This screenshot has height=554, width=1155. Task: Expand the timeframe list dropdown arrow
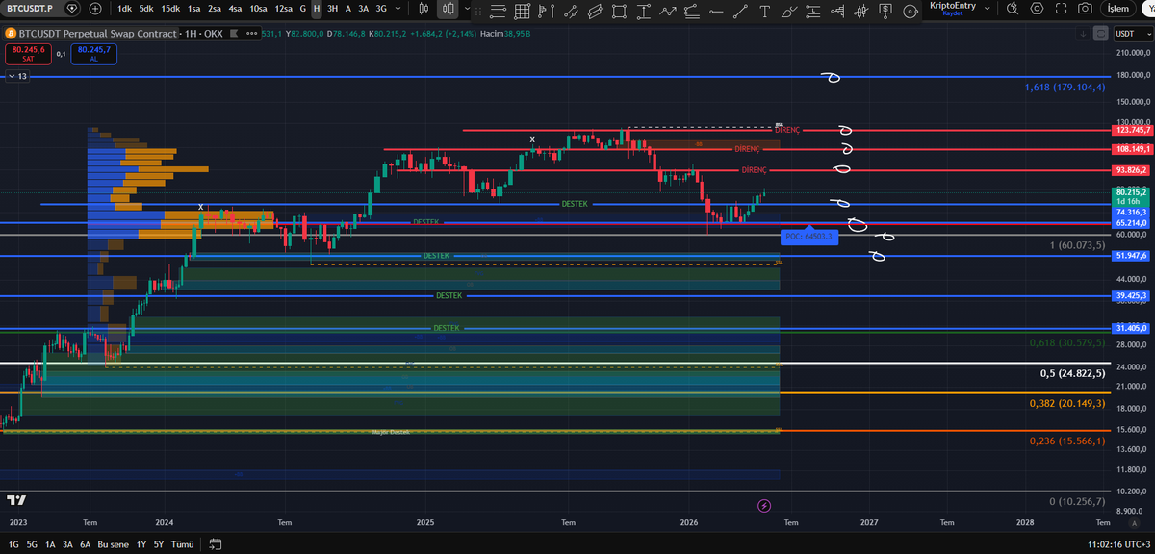398,9
